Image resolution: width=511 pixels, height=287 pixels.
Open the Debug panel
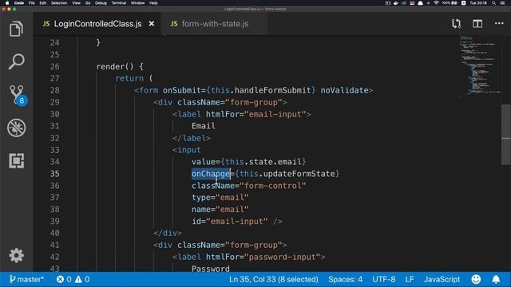pos(16,128)
